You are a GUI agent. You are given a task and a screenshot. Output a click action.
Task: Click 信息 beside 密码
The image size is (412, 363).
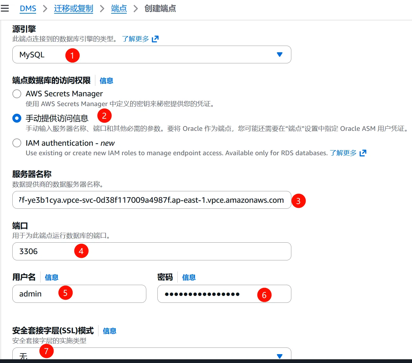click(x=189, y=277)
